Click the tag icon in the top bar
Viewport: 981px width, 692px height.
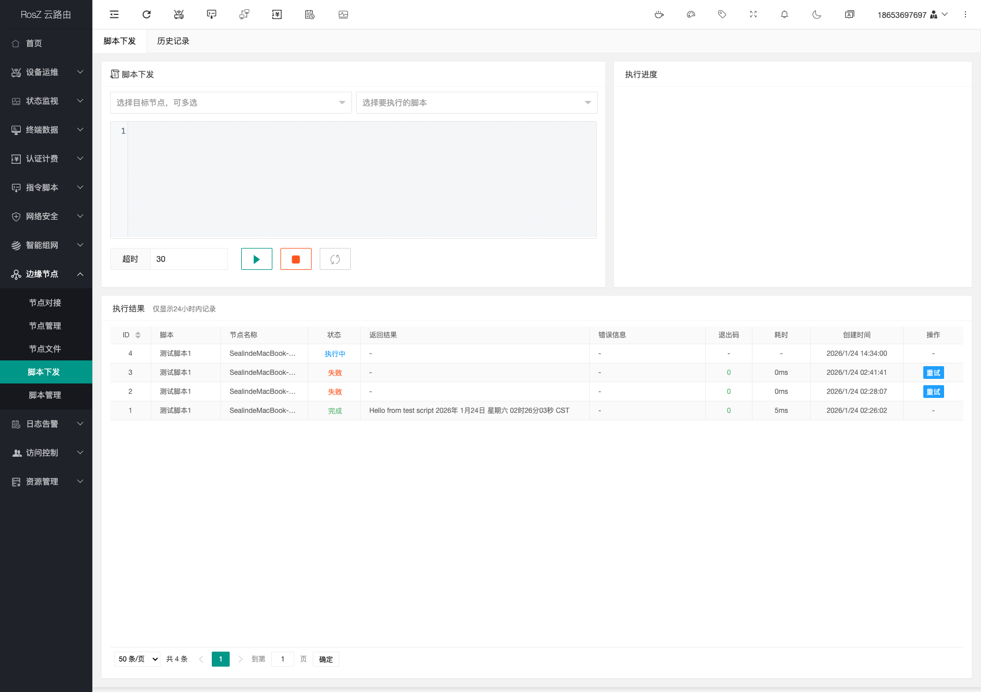click(722, 14)
